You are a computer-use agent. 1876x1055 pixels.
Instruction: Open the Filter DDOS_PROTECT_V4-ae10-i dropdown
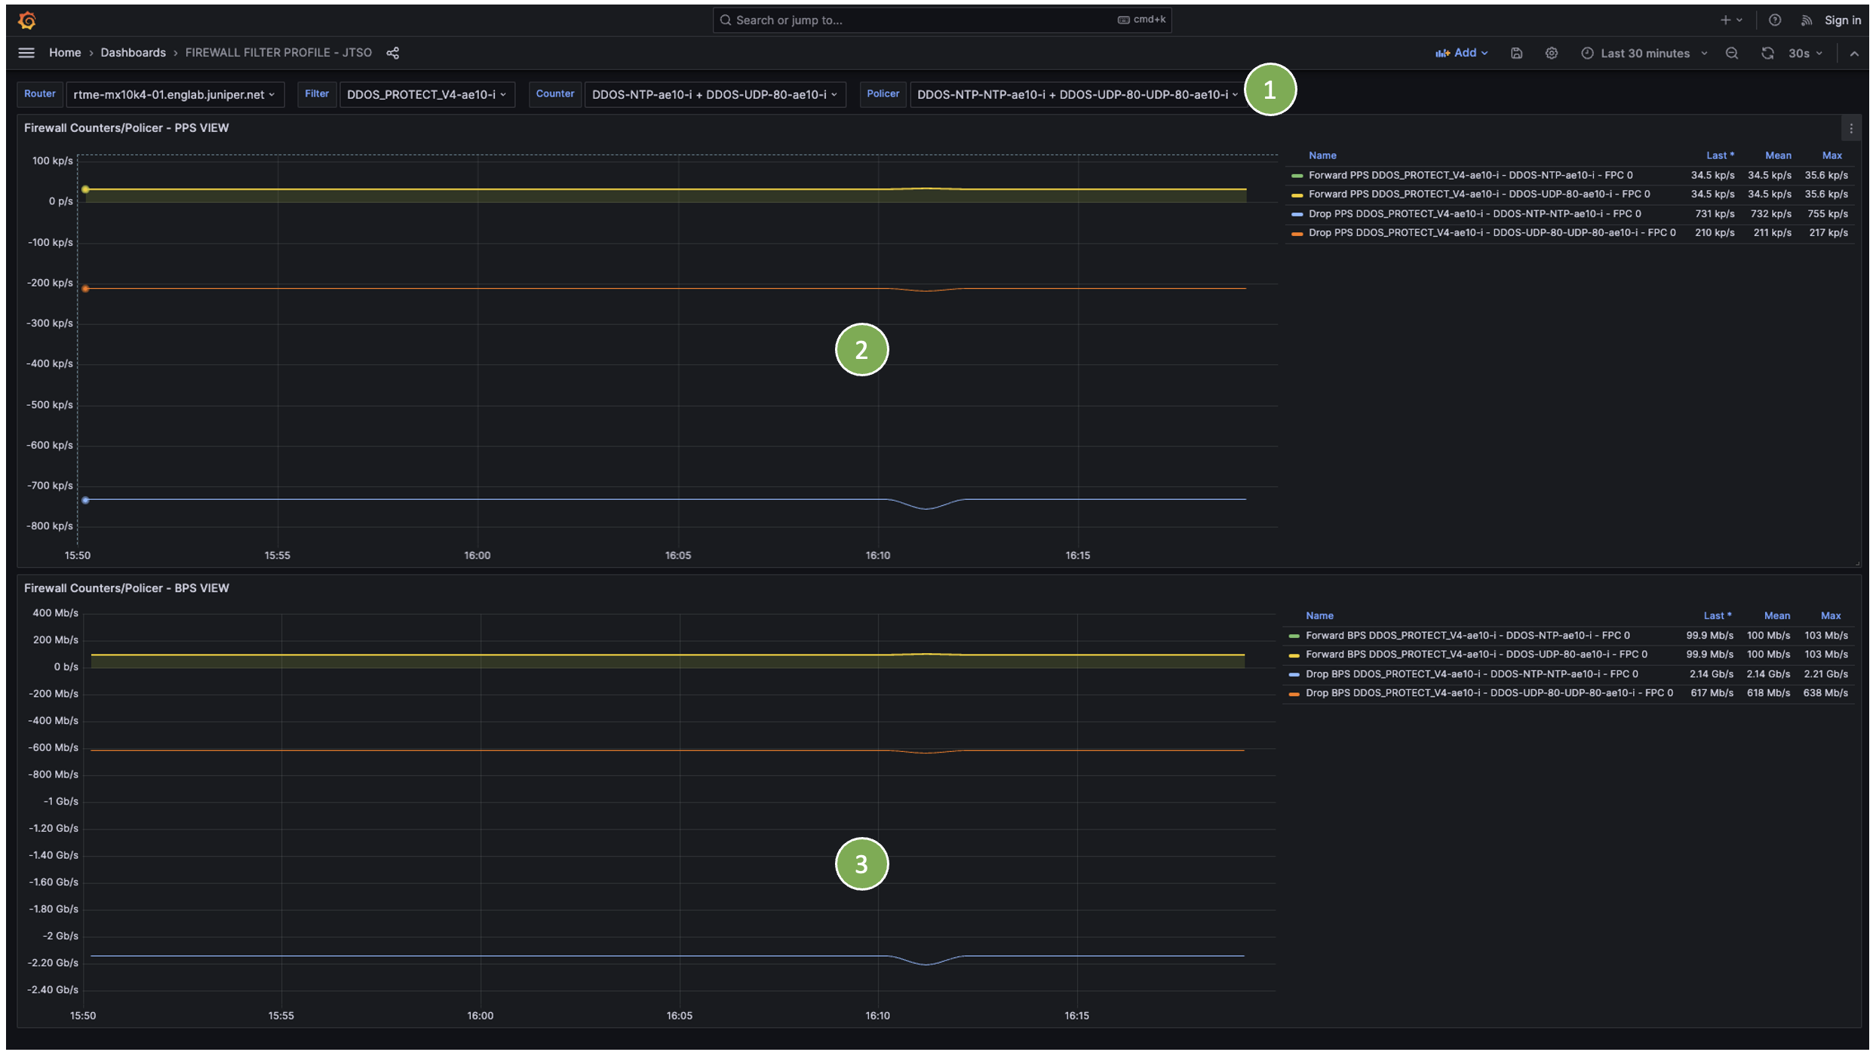426,94
